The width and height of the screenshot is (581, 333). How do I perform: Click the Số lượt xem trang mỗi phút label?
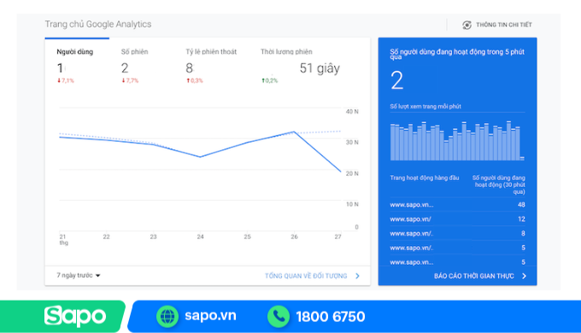pyautogui.click(x=425, y=107)
